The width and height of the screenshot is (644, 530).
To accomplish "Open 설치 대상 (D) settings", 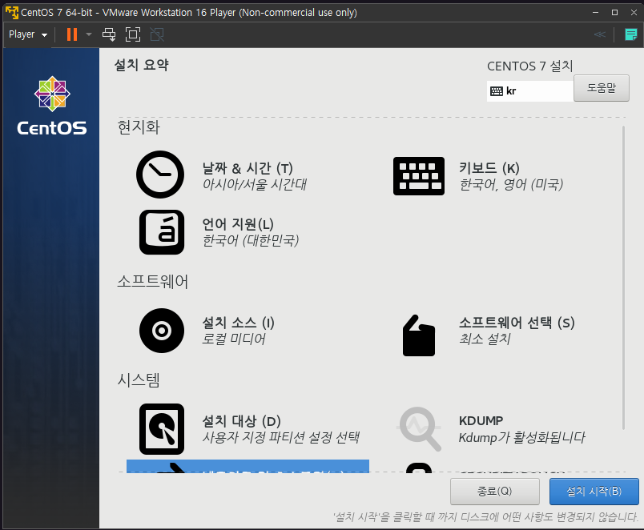I will coord(242,421).
